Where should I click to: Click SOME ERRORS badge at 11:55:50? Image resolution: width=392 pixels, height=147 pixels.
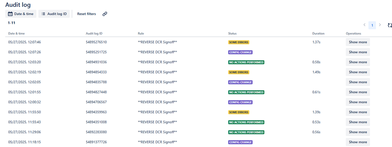239,112
